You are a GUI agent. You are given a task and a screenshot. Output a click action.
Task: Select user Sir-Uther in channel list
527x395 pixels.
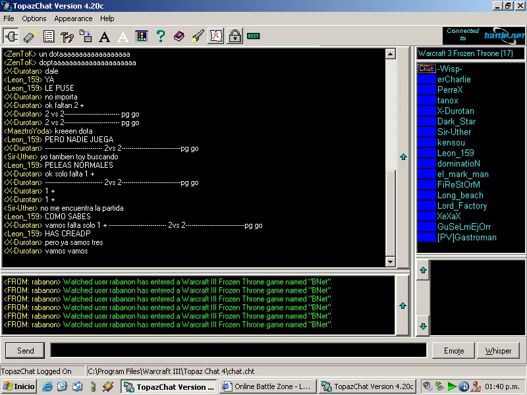[x=454, y=132]
